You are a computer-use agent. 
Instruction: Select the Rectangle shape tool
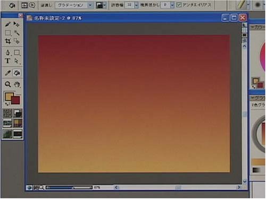coord(17,53)
